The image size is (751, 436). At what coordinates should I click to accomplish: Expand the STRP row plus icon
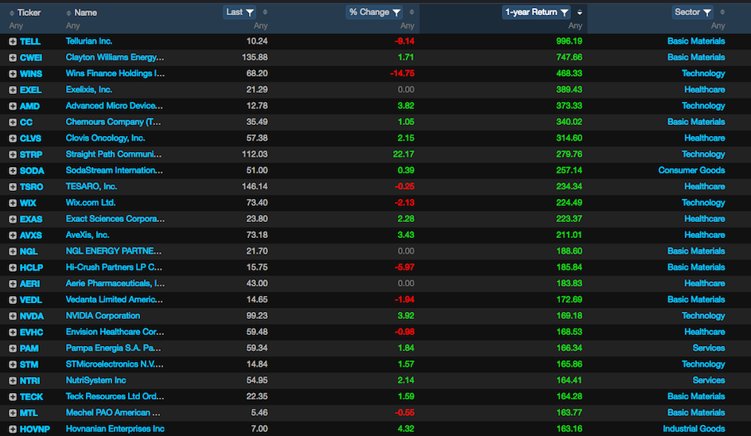click(x=13, y=155)
